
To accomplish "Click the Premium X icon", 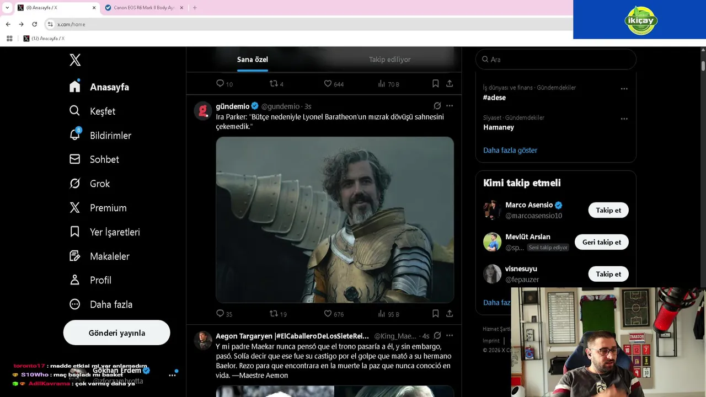I will [x=75, y=208].
